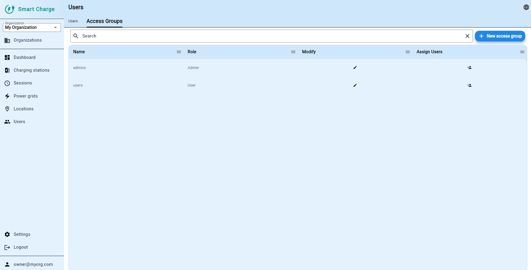Open Sessions via the clock icon
The width and height of the screenshot is (531, 270).
pyautogui.click(x=7, y=83)
